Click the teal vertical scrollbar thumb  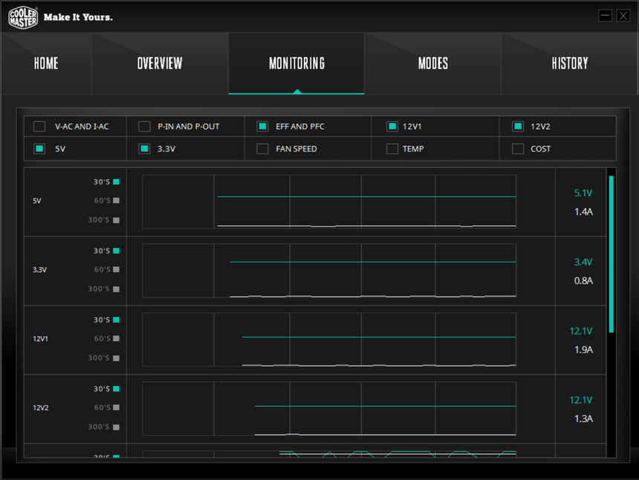[x=611, y=253]
